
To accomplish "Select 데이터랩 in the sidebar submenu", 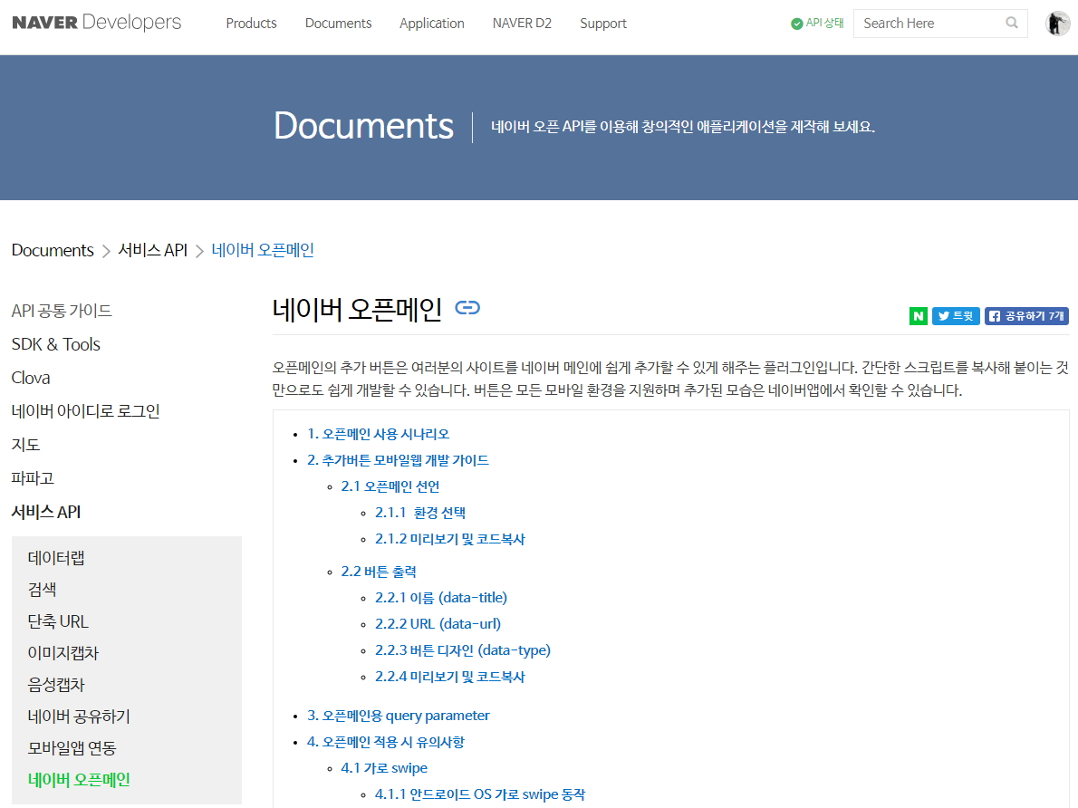I will coord(56,558).
